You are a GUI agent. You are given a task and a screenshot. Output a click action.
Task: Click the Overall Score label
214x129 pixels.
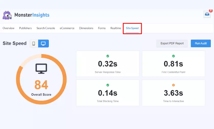(x=41, y=94)
